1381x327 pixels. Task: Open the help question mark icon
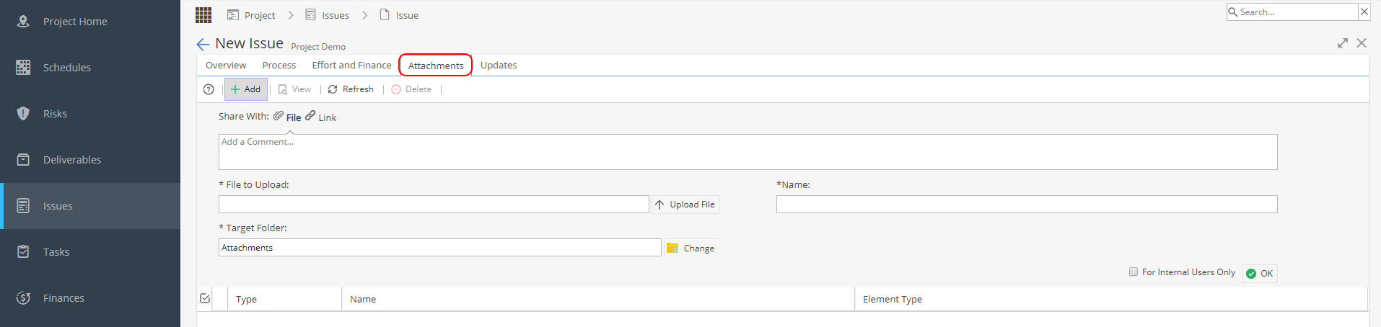click(209, 89)
